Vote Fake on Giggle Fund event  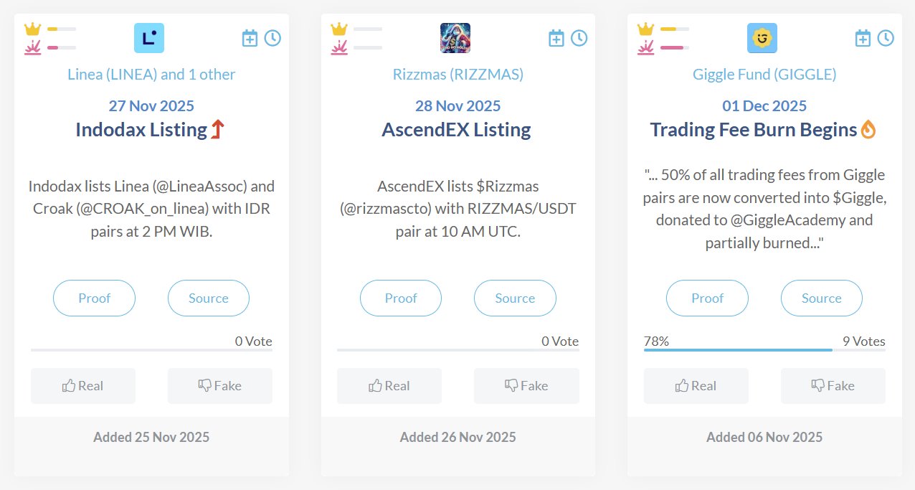pos(833,386)
